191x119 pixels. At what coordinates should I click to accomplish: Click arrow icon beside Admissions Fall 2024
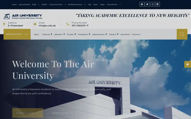(x=26, y=34)
